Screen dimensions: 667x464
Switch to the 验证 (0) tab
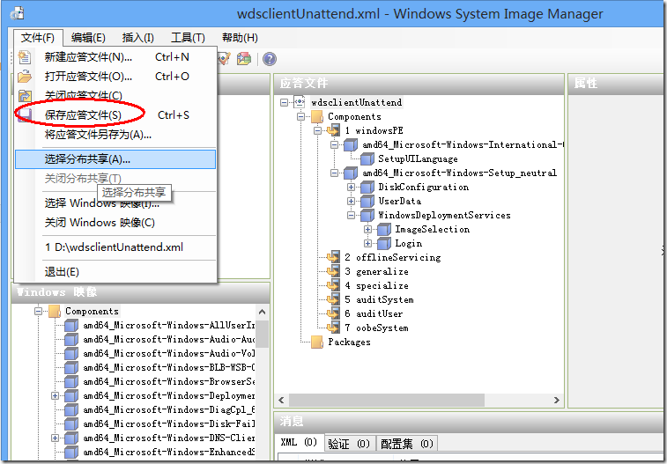349,444
